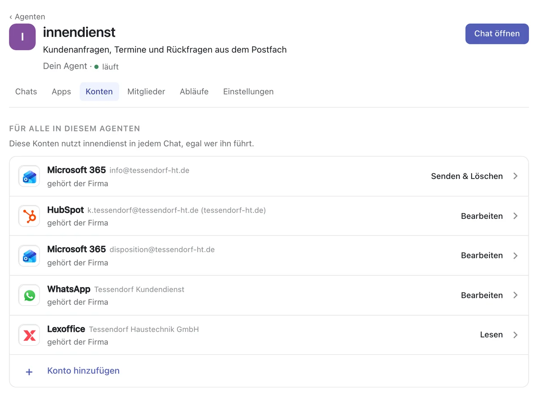This screenshot has height=396, width=538.
Task: Open the Abläufe tab
Action: click(194, 91)
